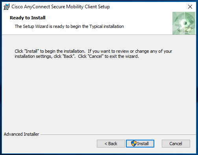Start installation with the Install button
198x155 pixels.
click(140, 144)
